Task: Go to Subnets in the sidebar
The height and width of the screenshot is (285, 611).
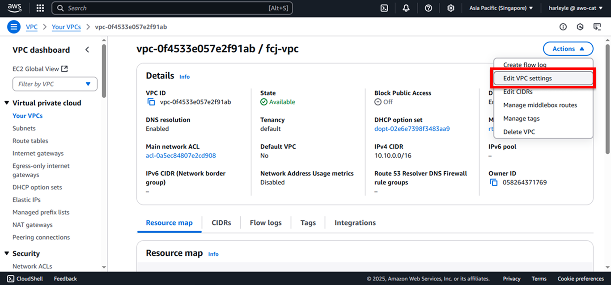Action: coord(24,128)
